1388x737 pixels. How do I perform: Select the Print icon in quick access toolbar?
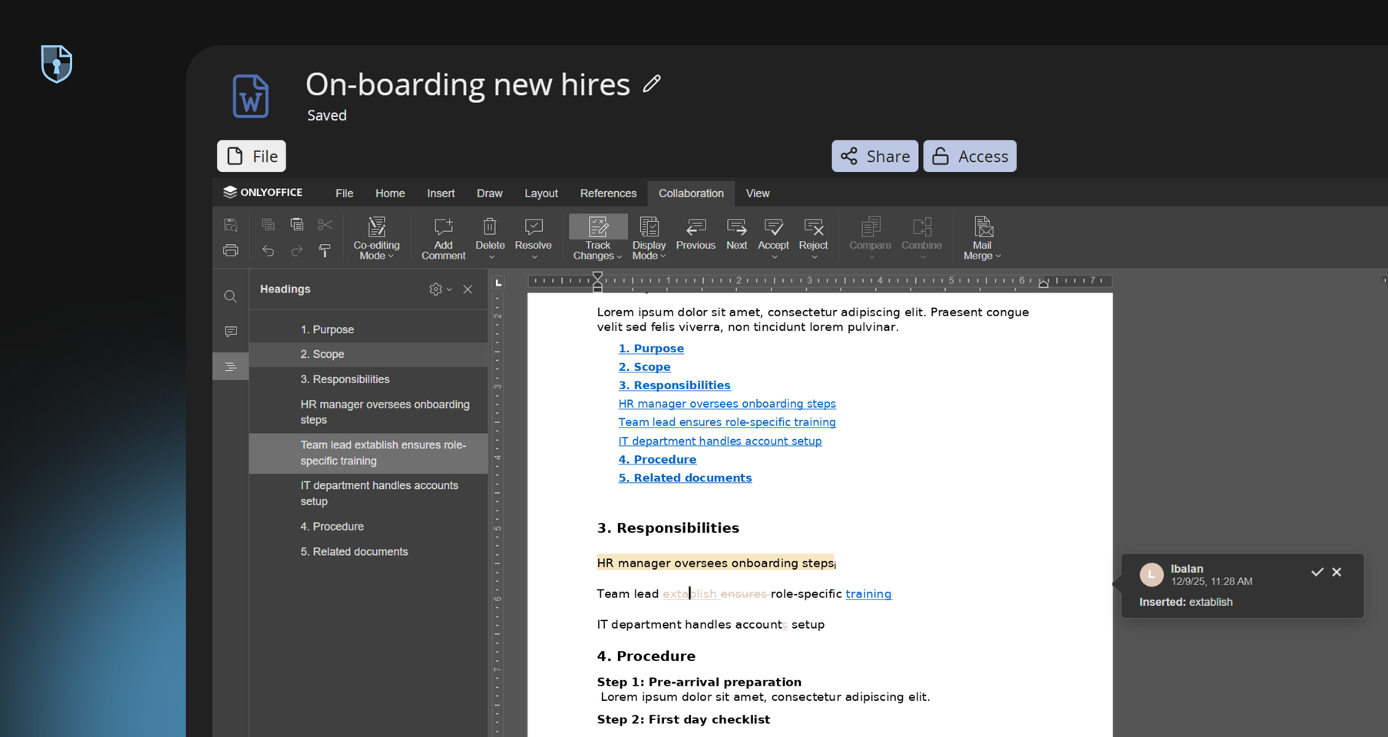[x=230, y=250]
